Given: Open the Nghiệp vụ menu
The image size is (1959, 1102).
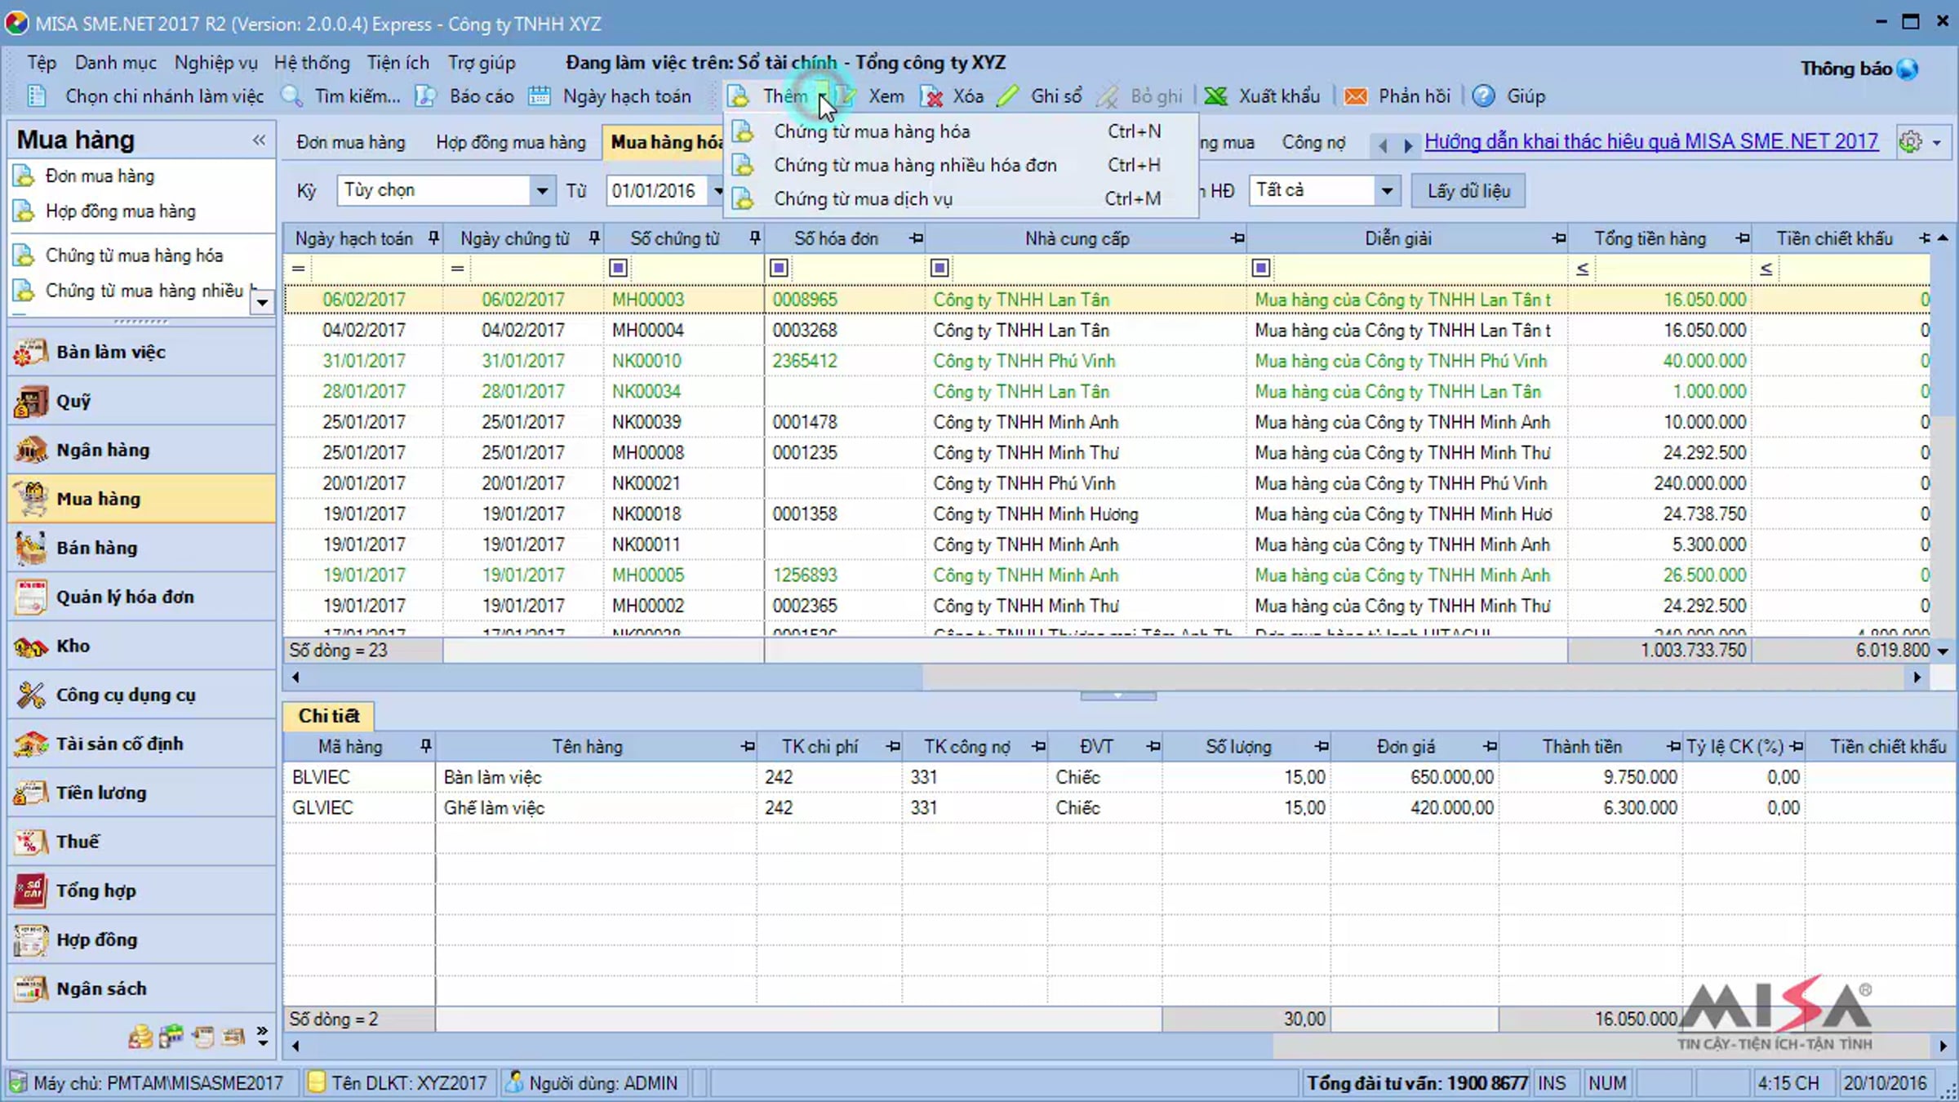Looking at the screenshot, I should (x=215, y=63).
